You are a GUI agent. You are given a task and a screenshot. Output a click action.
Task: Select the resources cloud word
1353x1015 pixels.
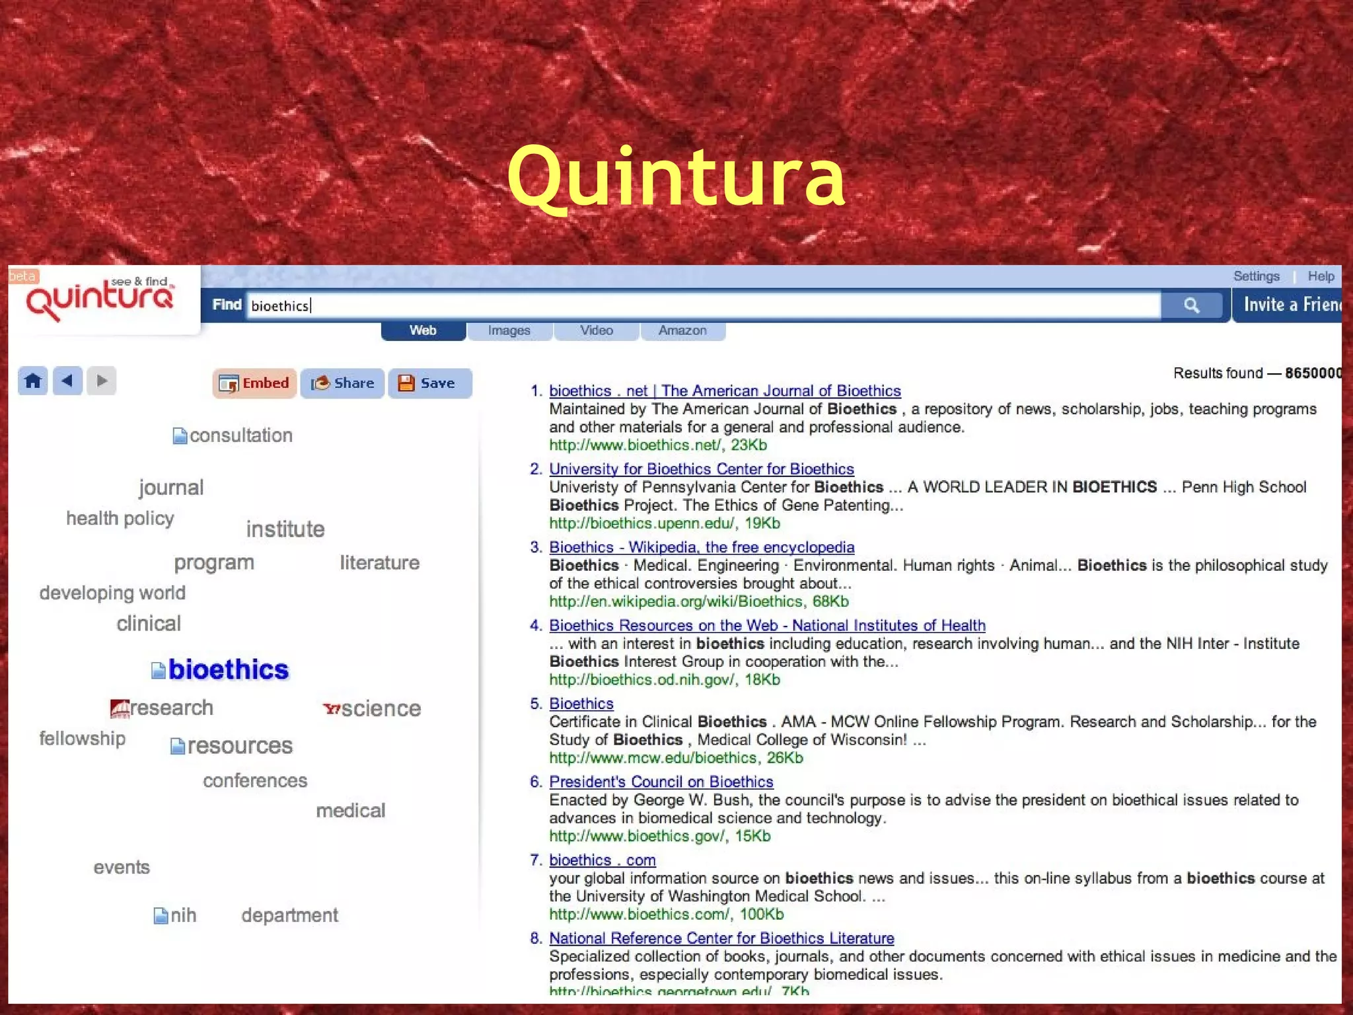[x=240, y=746]
